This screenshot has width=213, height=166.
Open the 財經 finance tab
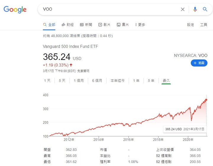coord(67,25)
